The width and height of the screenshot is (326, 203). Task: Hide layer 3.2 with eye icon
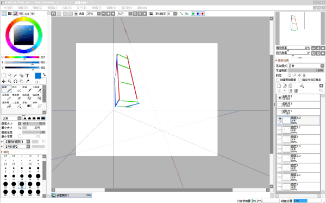click(280, 119)
